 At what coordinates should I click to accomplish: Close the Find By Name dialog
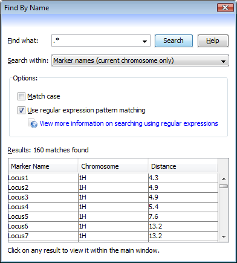point(225,8)
